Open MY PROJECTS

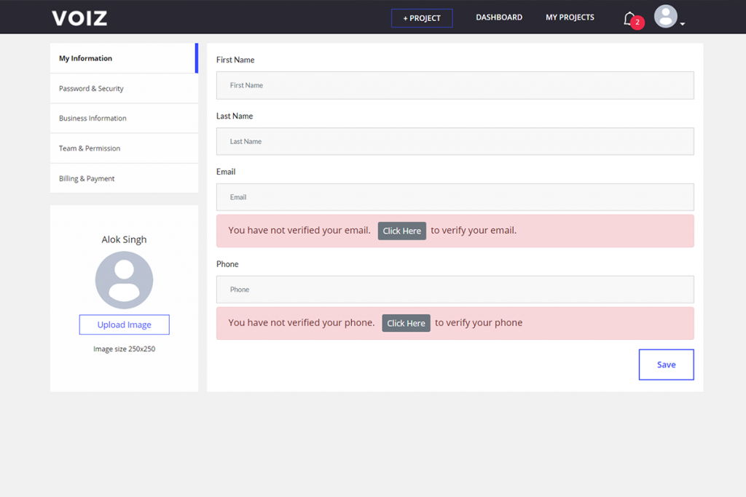(570, 17)
